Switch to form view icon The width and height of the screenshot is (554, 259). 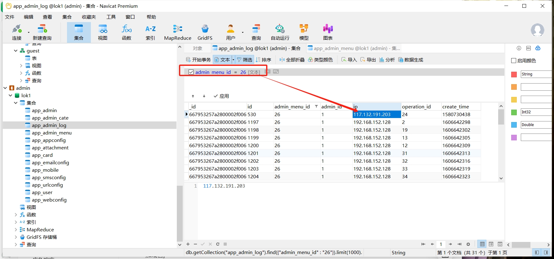(x=491, y=244)
